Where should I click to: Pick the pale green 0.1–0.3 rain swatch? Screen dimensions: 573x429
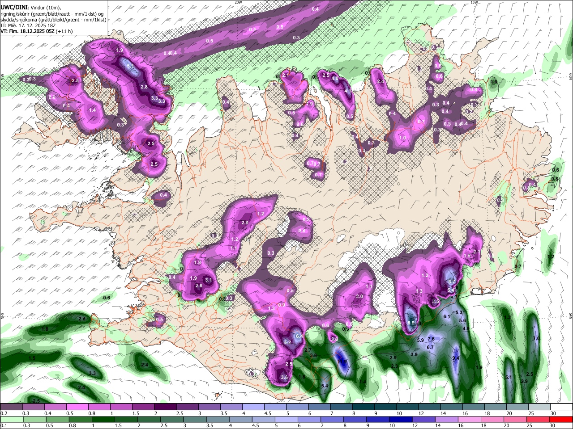[11, 420]
